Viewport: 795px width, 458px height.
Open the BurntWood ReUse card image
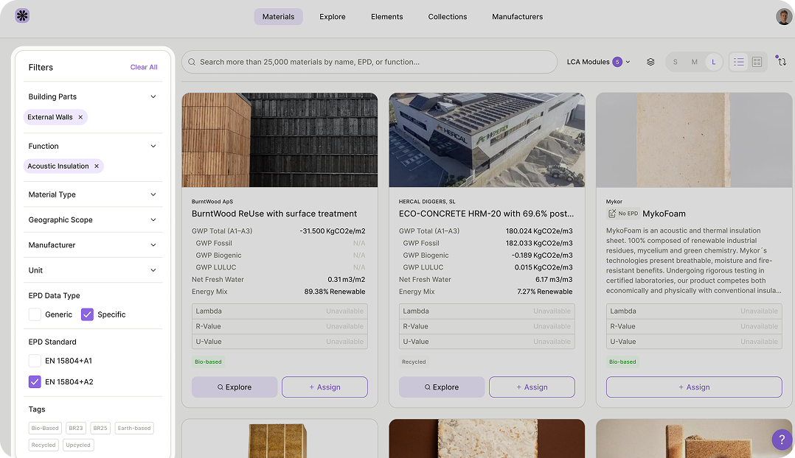click(280, 140)
